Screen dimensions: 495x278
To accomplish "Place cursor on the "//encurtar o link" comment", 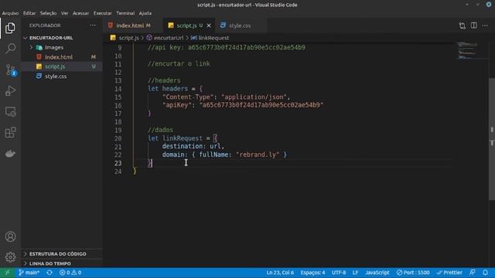I will [x=179, y=63].
